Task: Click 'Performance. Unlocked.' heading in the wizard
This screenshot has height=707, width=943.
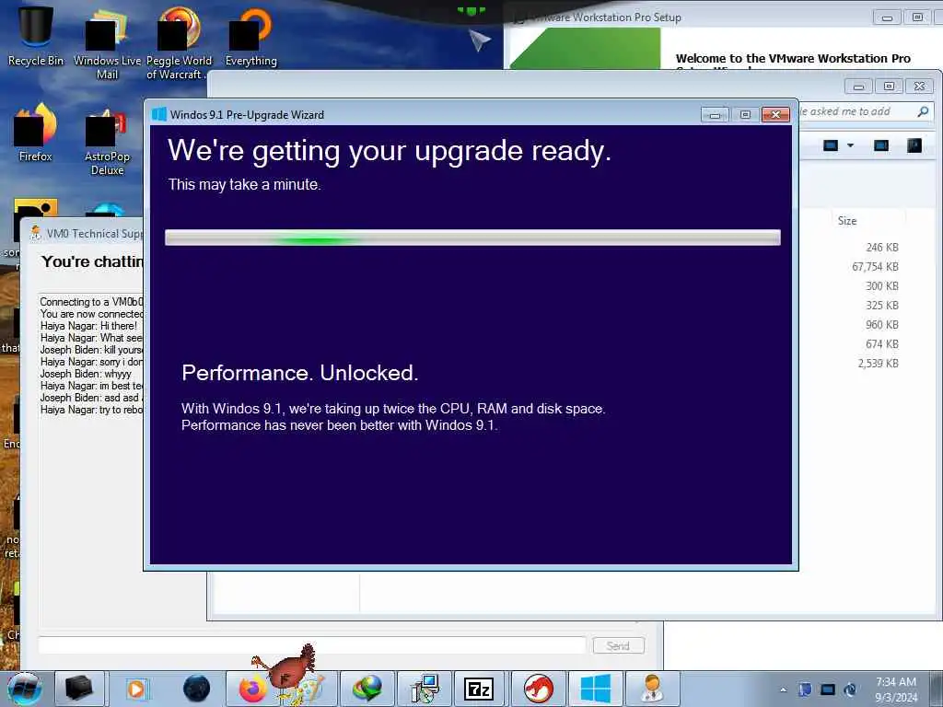Action: tap(299, 373)
